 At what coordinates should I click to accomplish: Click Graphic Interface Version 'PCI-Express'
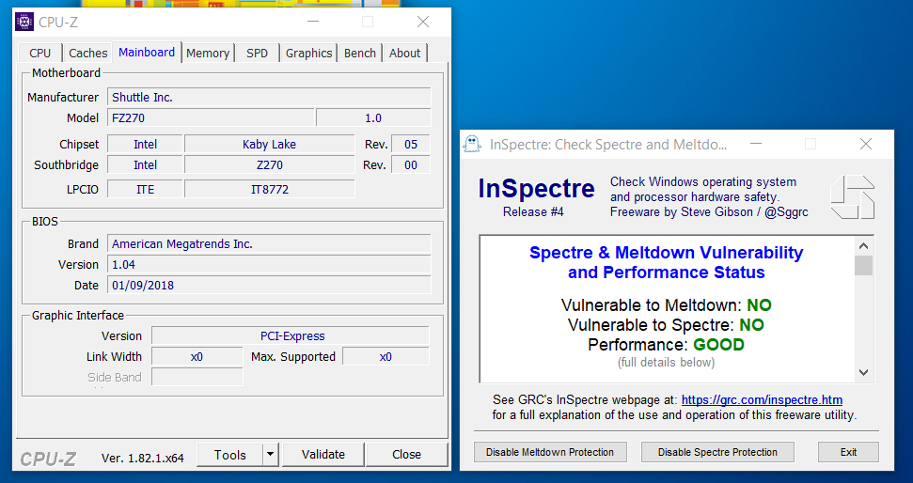[291, 335]
